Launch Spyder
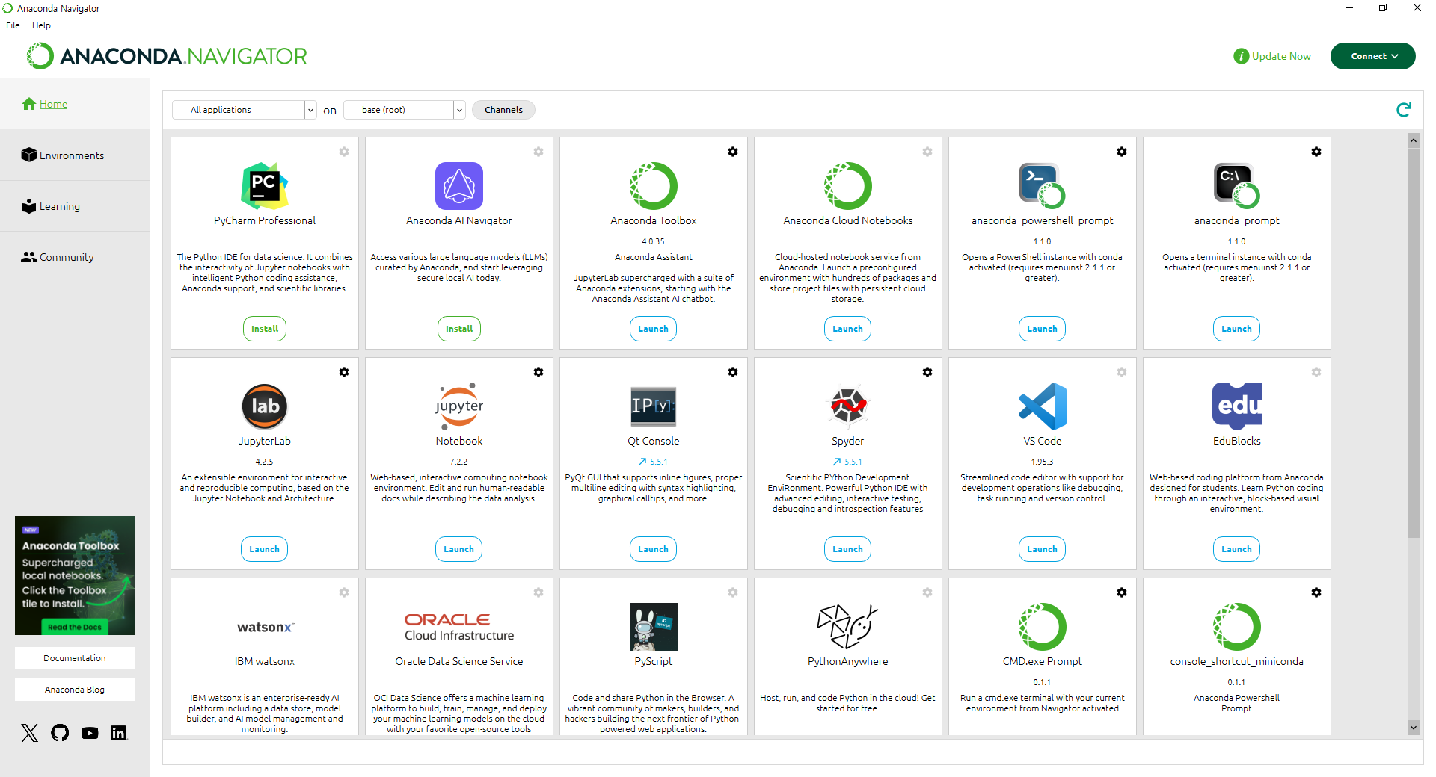Viewport: 1436px width, 777px height. (x=848, y=549)
